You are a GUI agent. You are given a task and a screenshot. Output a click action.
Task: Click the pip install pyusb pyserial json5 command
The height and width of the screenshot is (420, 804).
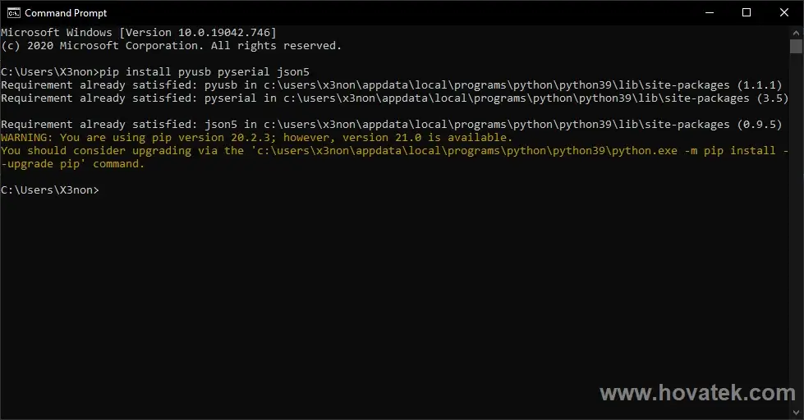204,71
